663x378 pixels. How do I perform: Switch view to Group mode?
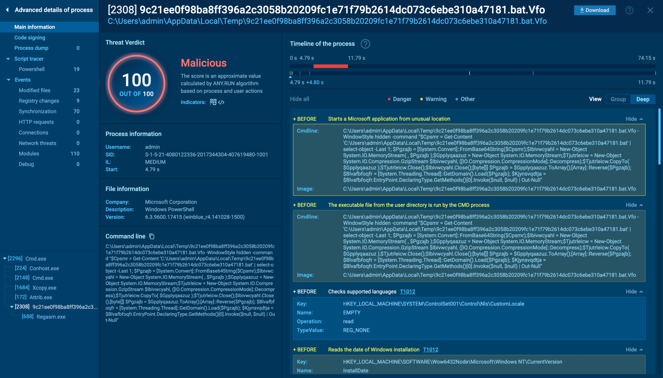click(x=618, y=99)
